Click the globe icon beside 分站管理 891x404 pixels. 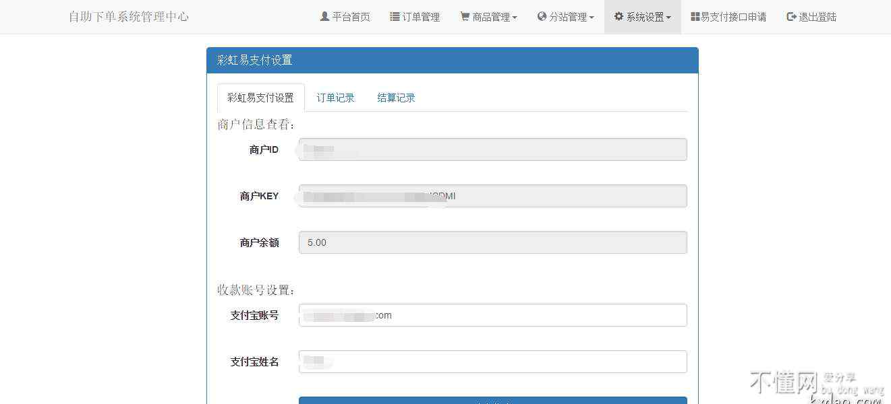point(542,17)
